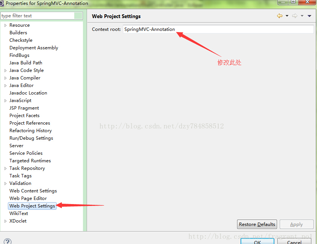
Task: Open Javadoc Location page
Action: pos(28,93)
